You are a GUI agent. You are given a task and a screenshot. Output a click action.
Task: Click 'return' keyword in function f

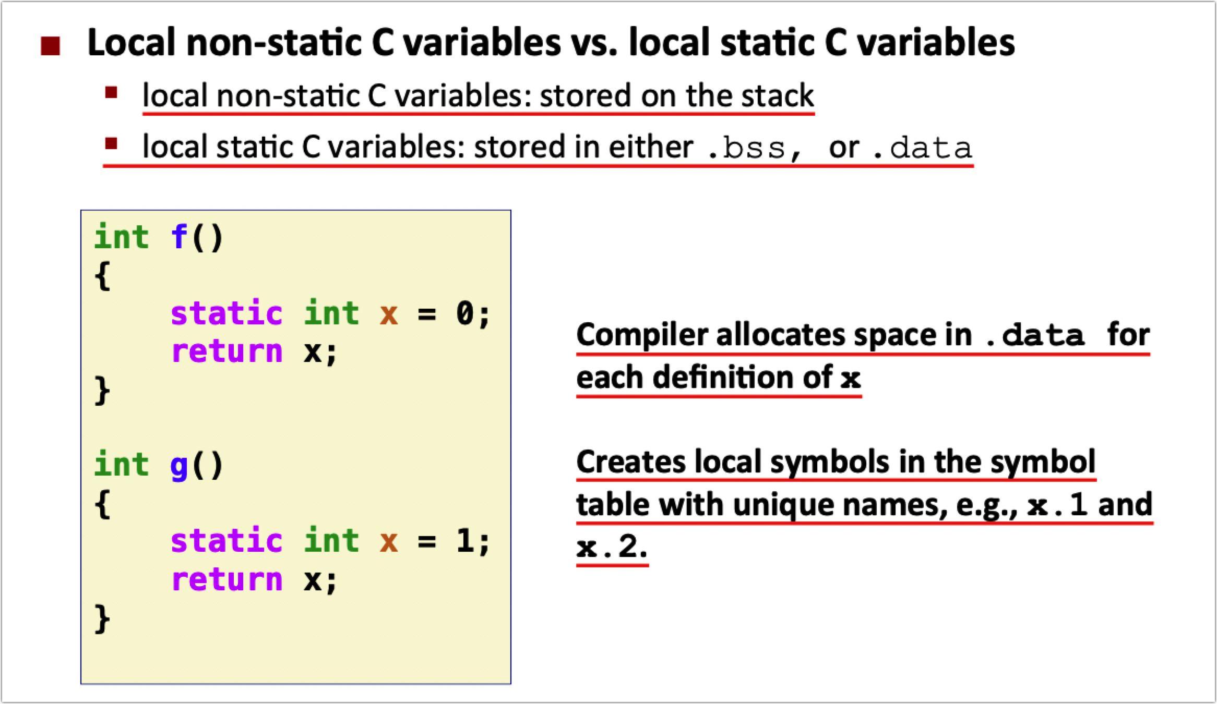[x=226, y=351]
